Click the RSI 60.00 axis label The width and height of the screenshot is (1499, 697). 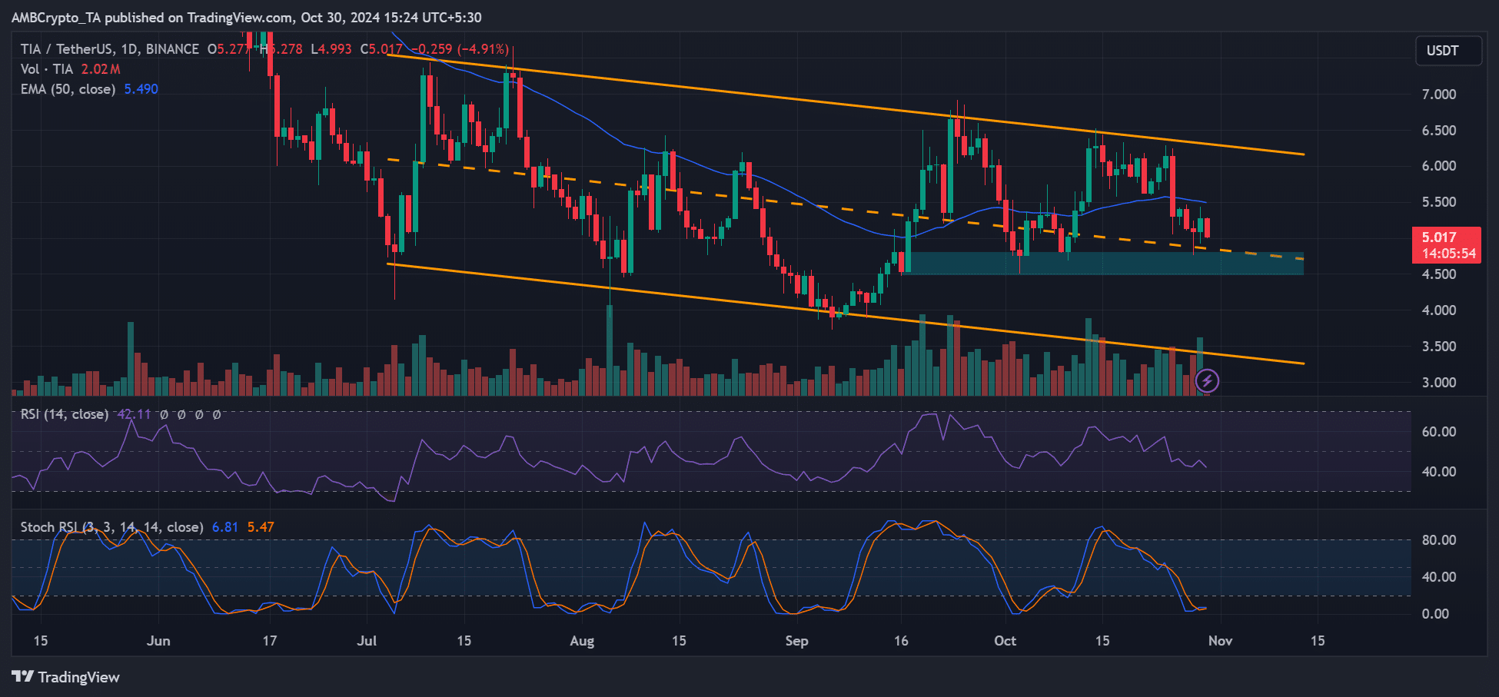pyautogui.click(x=1439, y=432)
